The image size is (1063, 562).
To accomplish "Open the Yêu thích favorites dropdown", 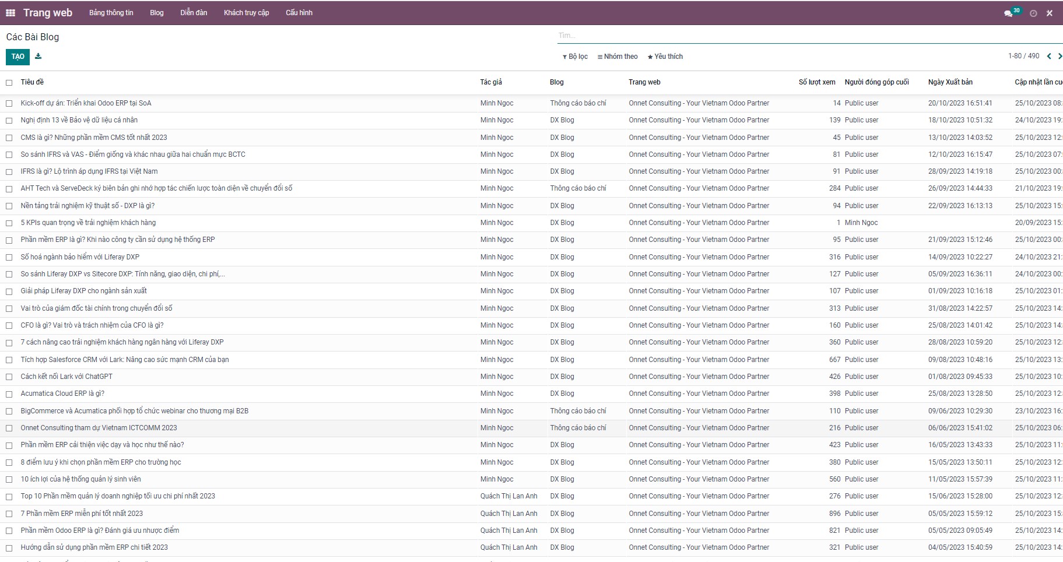I will (665, 57).
